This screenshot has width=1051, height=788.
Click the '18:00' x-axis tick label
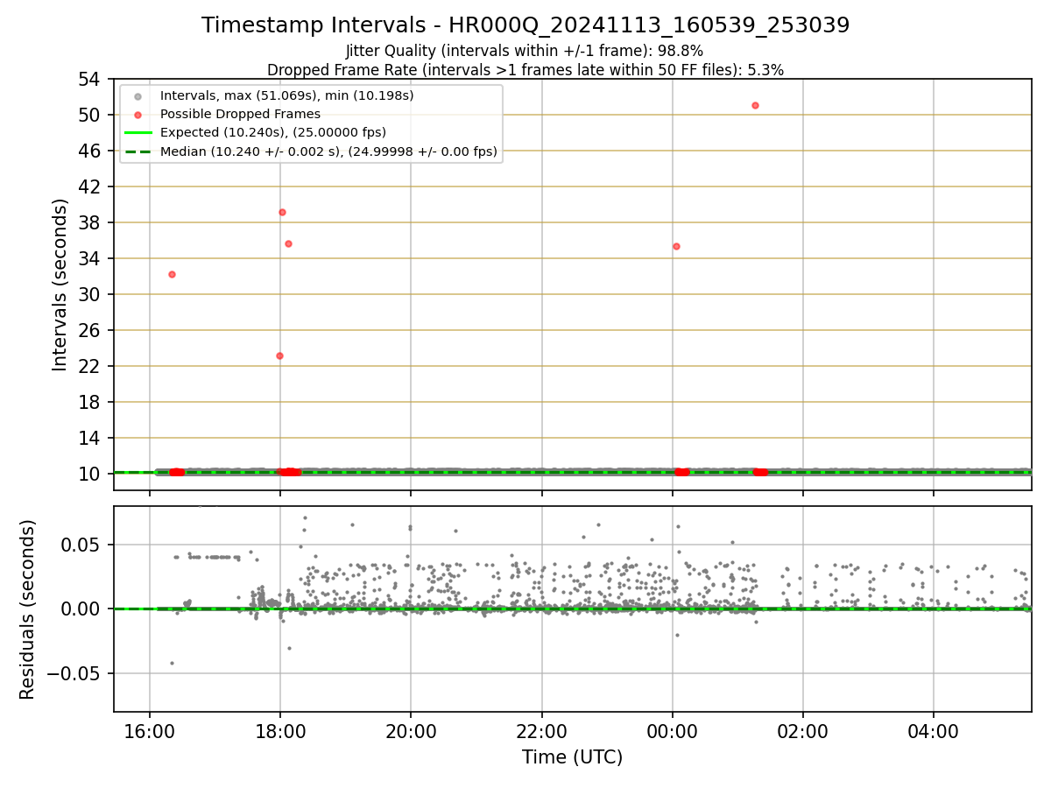[280, 731]
